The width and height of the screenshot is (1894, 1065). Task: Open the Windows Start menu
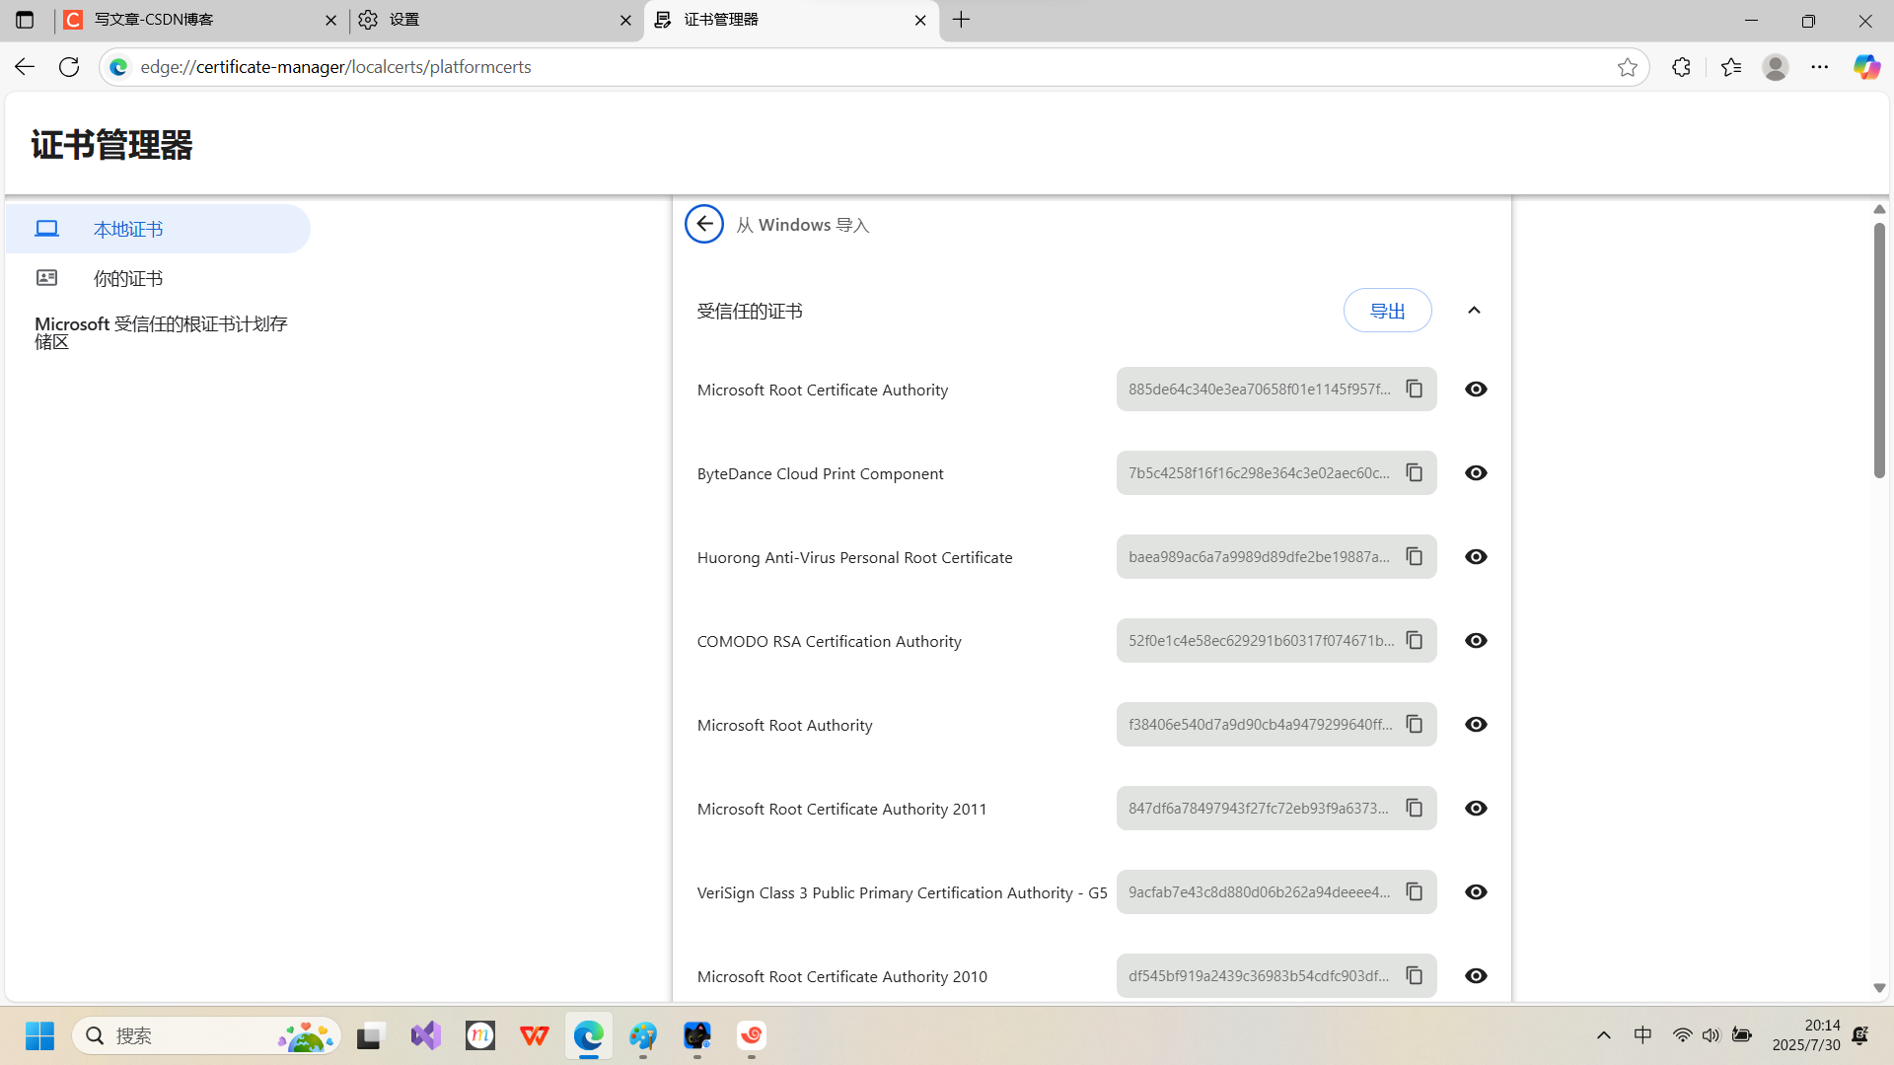[39, 1035]
